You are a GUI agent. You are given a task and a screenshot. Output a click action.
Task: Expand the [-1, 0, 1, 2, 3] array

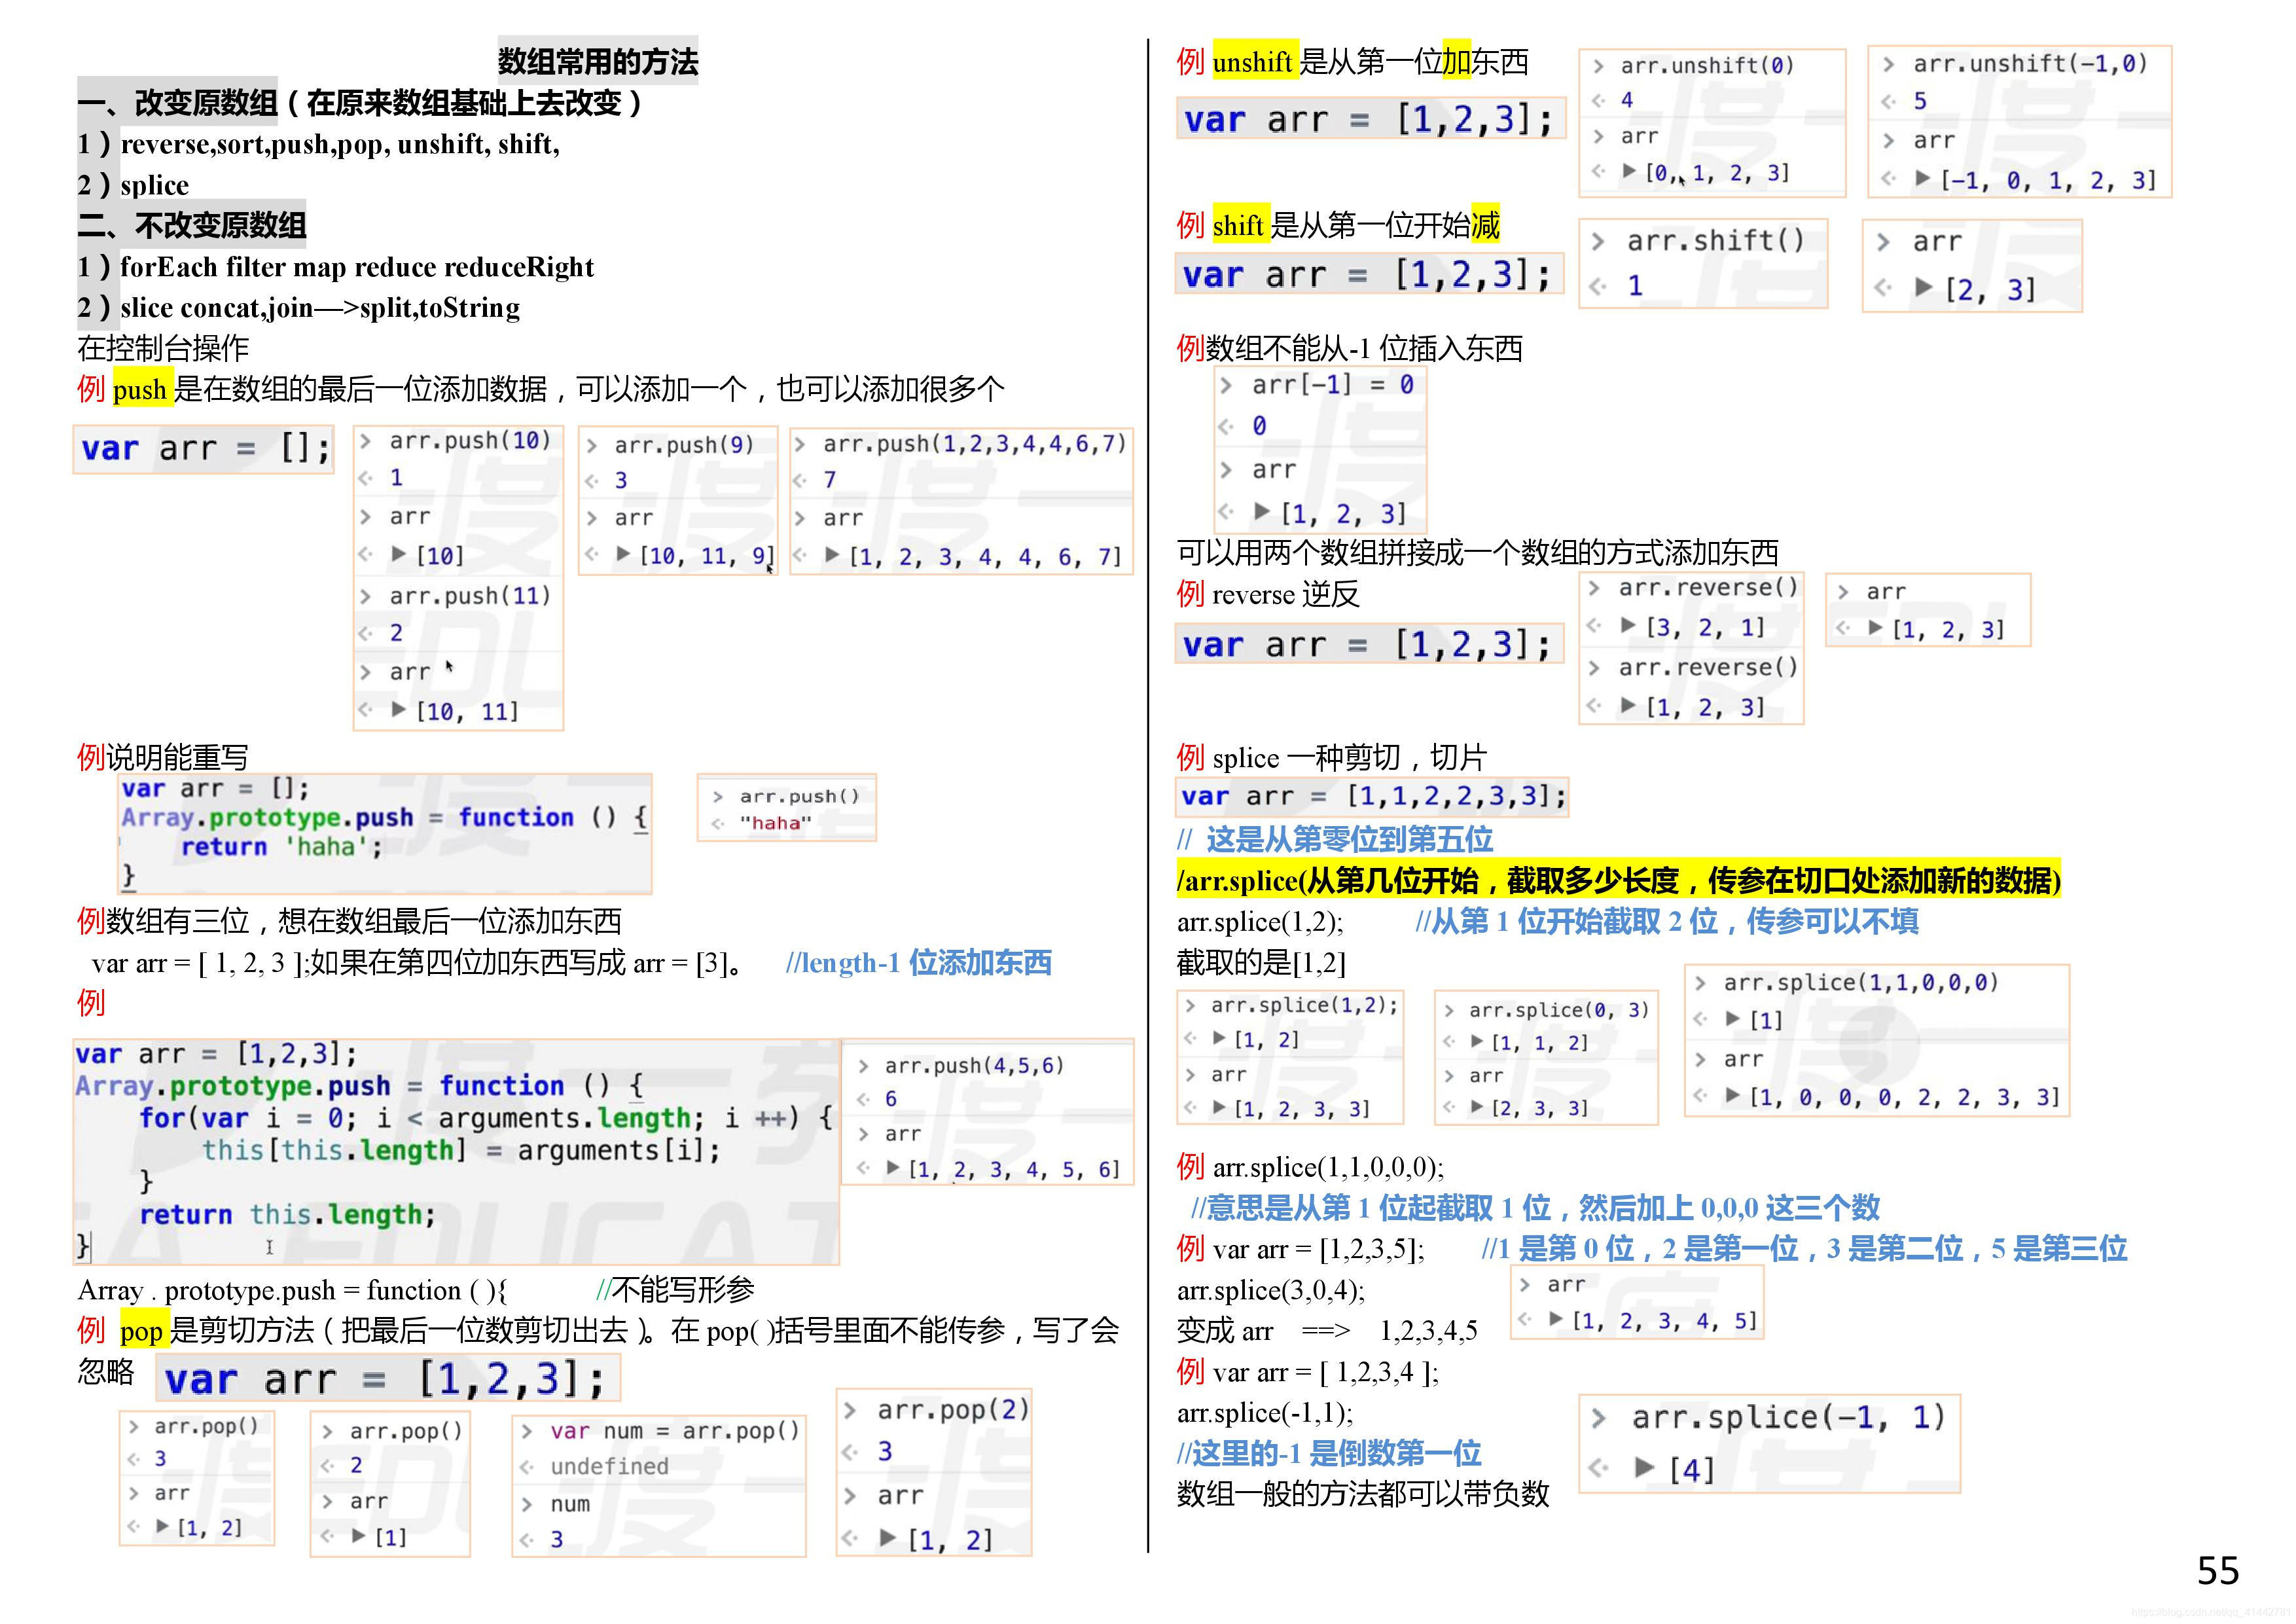[x=1921, y=179]
